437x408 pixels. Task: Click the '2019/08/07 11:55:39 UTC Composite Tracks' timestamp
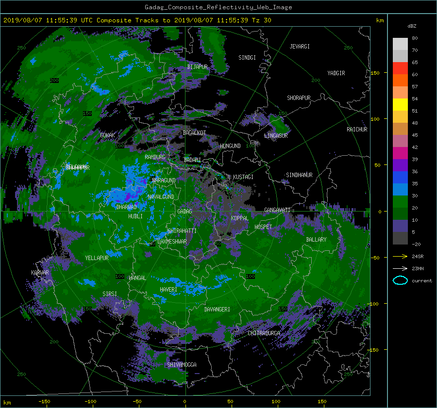81,20
